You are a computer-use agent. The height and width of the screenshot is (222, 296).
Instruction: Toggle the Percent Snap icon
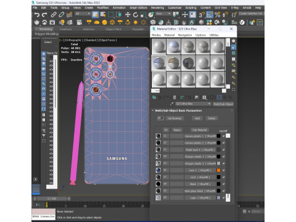click(x=218, y=15)
